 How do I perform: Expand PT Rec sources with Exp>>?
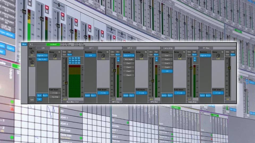pyautogui.click(x=208, y=96)
